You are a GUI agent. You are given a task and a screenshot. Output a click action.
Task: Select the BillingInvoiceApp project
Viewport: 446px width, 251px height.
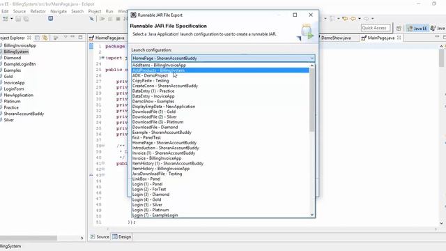[20, 45]
